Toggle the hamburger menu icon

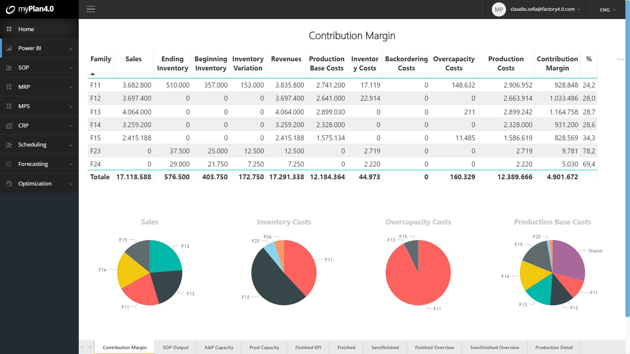91,9
